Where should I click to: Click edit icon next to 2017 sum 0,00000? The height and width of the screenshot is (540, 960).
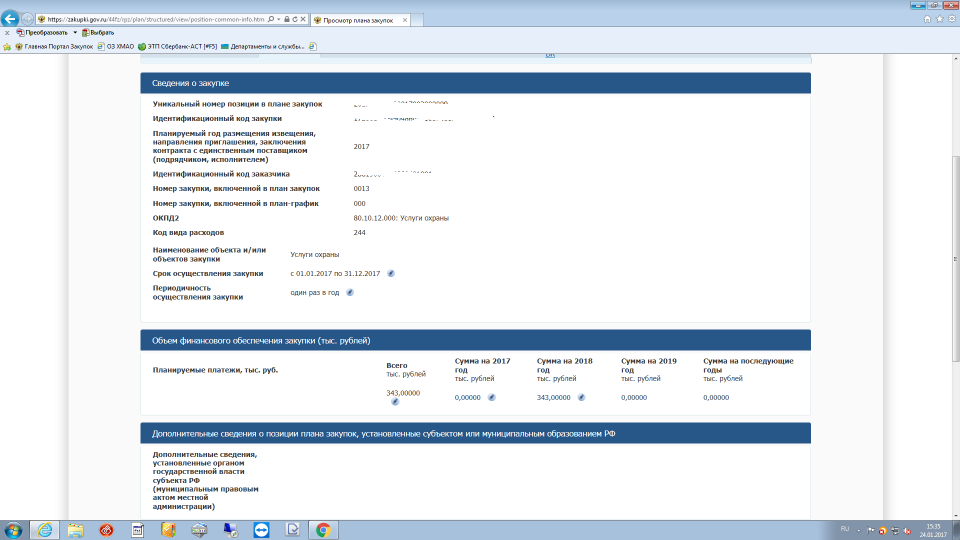click(x=491, y=397)
